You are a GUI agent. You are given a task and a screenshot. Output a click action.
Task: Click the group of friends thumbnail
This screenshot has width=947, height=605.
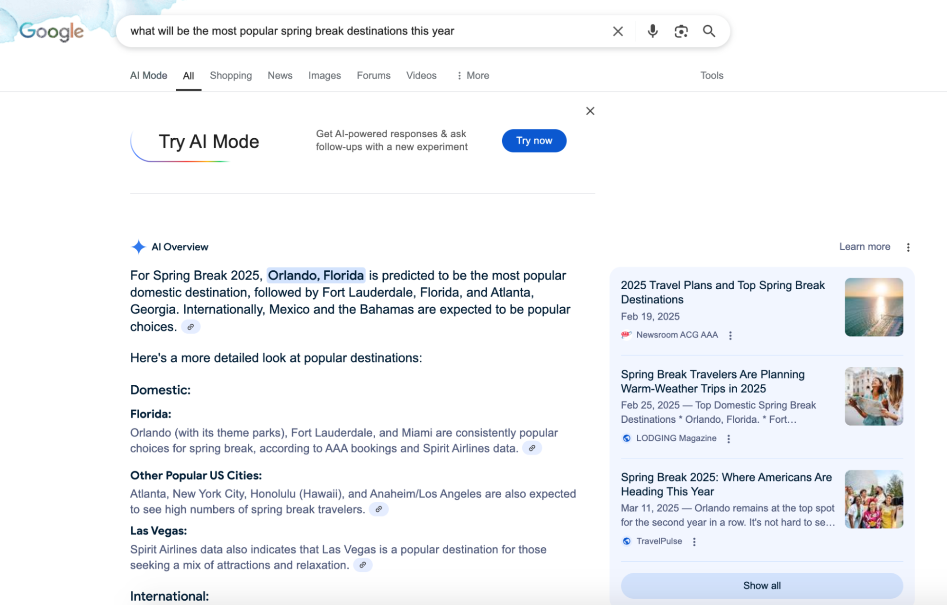874,499
